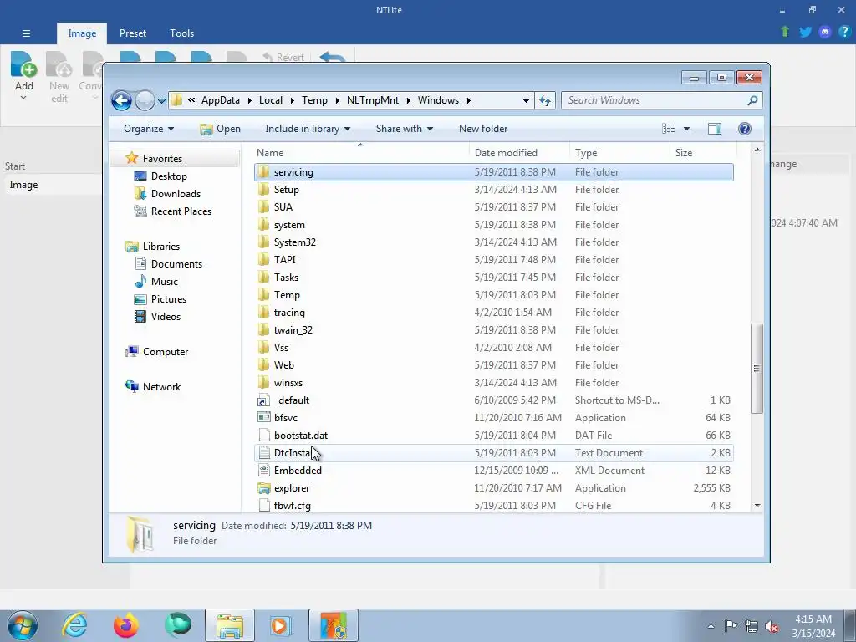The width and height of the screenshot is (856, 642).
Task: Switch to NTLite taskbar button
Action: [x=334, y=625]
